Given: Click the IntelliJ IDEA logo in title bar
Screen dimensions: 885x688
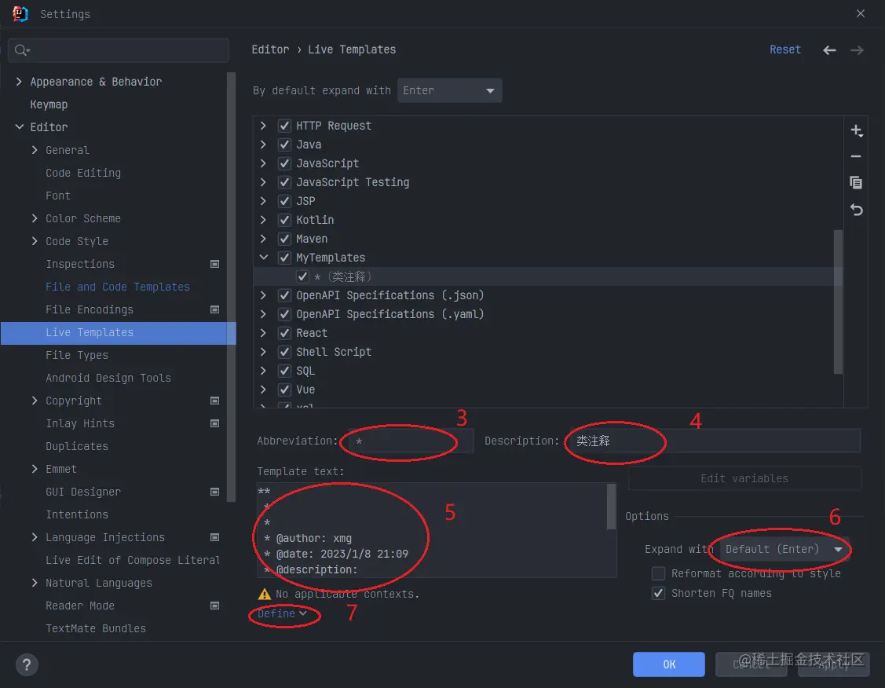Looking at the screenshot, I should click(x=20, y=13).
